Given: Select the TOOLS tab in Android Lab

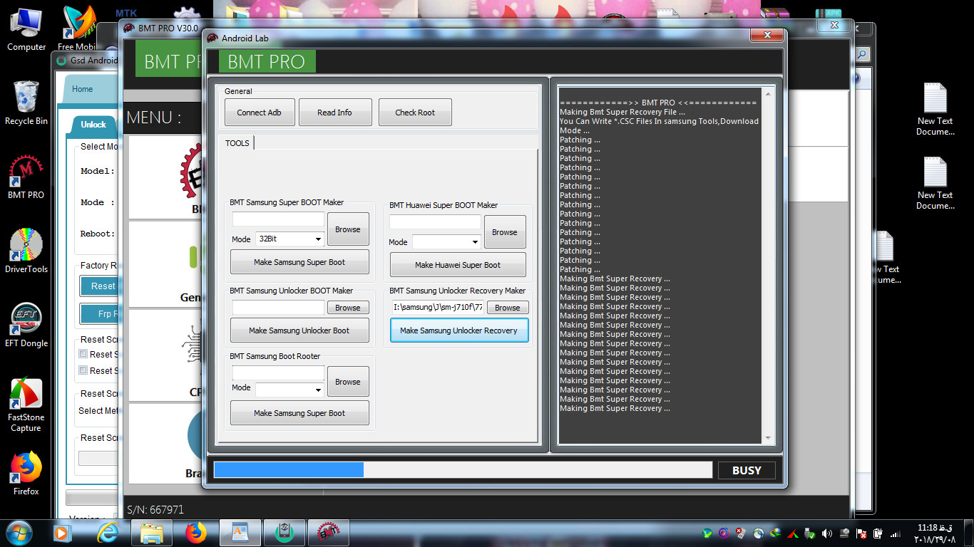Looking at the screenshot, I should pyautogui.click(x=237, y=143).
